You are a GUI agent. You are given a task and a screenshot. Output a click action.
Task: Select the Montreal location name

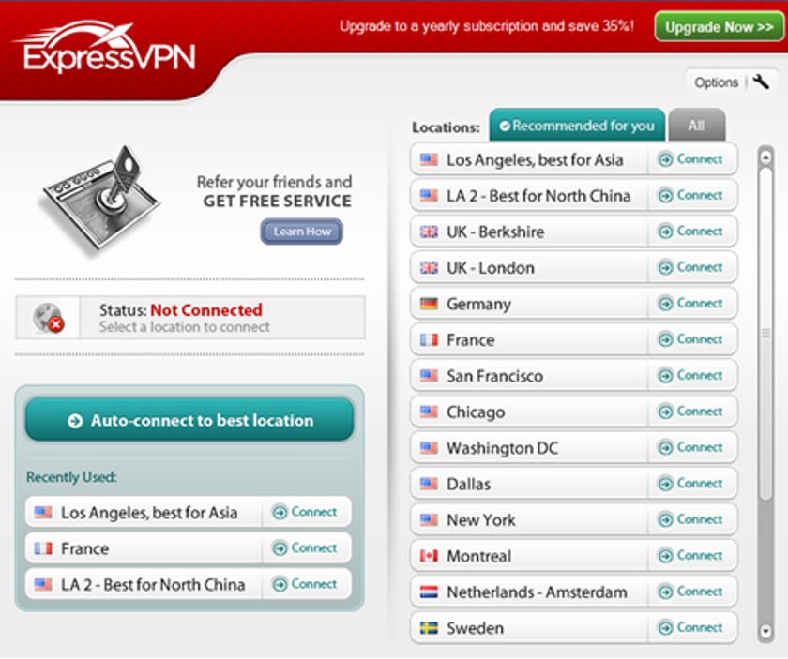pyautogui.click(x=478, y=556)
